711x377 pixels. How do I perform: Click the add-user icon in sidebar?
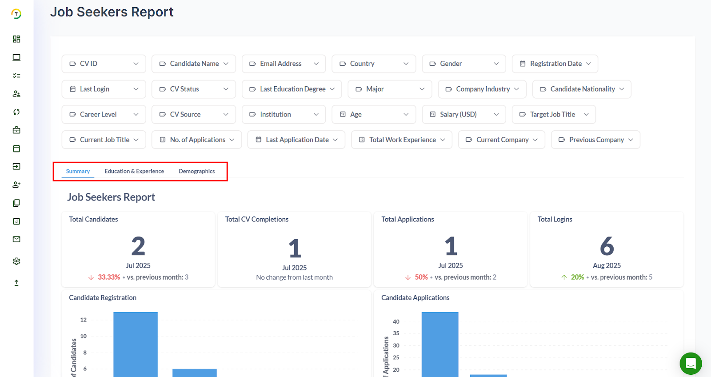(16, 184)
